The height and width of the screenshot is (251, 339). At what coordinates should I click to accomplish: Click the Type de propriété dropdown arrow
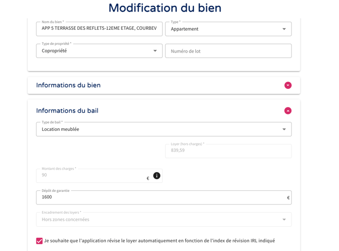[x=155, y=51]
